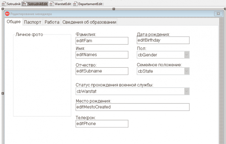
Task: Click the editMestoCreated text field
Action: (x=132, y=107)
